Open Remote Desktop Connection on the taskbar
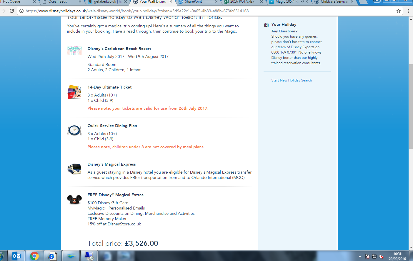 pyautogui.click(x=89, y=256)
